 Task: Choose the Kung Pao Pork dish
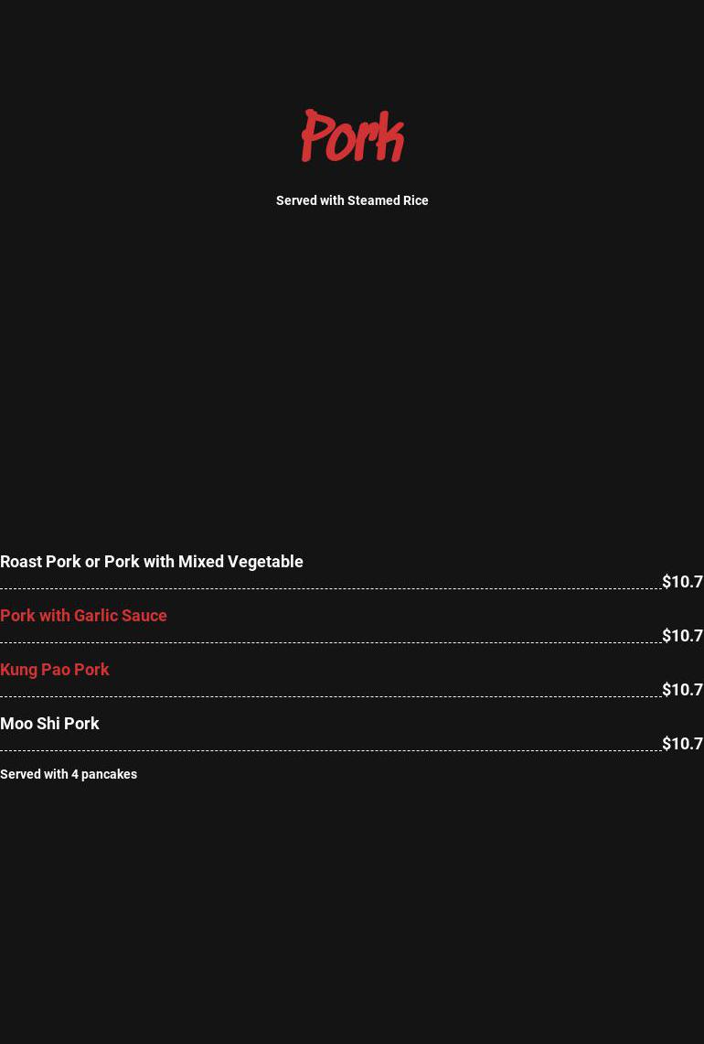55,670
